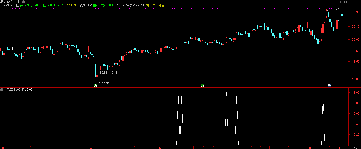Click the close price 收27.48
The image size is (361, 149).
[60, 5]
